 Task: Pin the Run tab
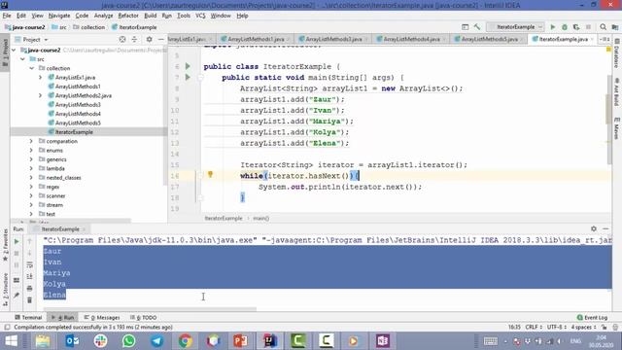(17, 296)
